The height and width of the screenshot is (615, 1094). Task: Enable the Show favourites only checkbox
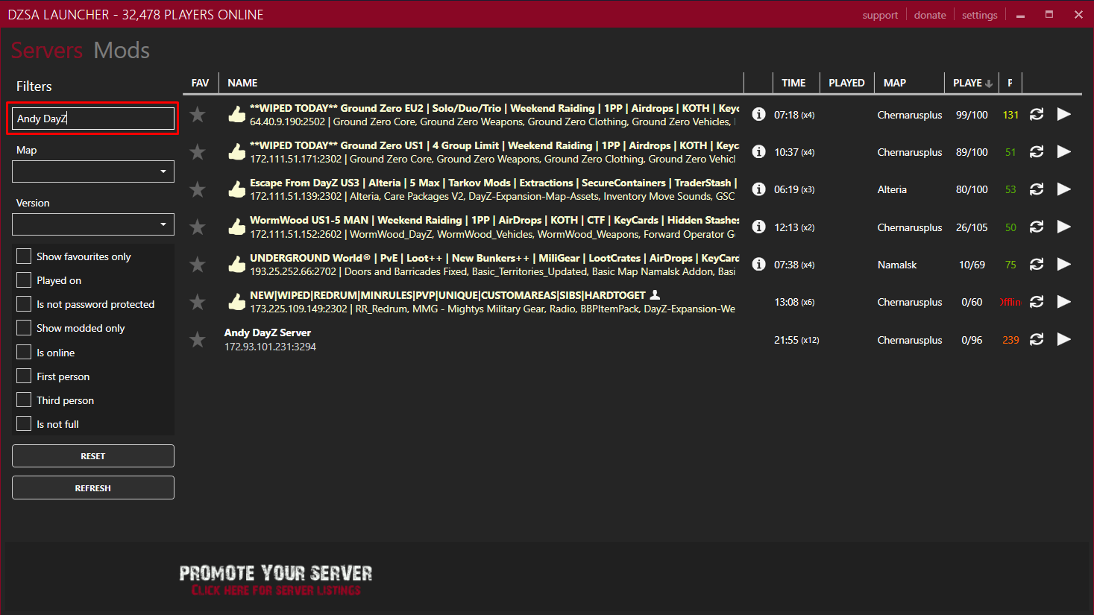point(23,256)
